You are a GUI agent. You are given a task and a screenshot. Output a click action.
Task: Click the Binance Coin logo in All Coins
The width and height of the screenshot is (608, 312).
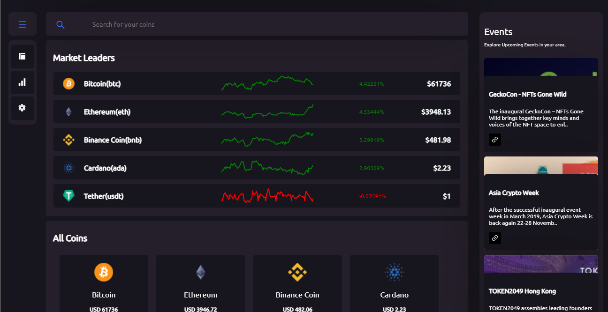click(297, 272)
